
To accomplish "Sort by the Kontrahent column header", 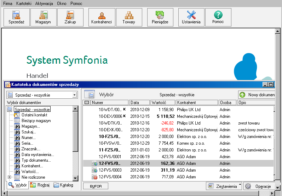I will (x=197, y=103).
